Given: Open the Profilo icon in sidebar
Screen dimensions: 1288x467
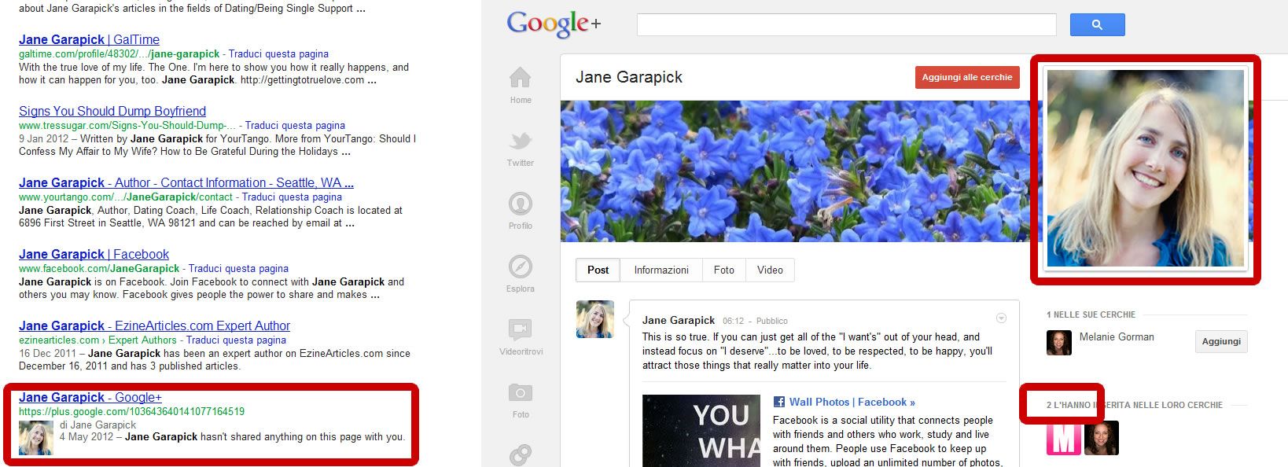Looking at the screenshot, I should tap(521, 204).
